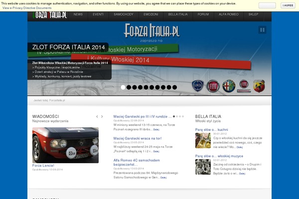Click Dalej in the kuchni article
Viewport: 299px width, 199px height.
[x=240, y=147]
